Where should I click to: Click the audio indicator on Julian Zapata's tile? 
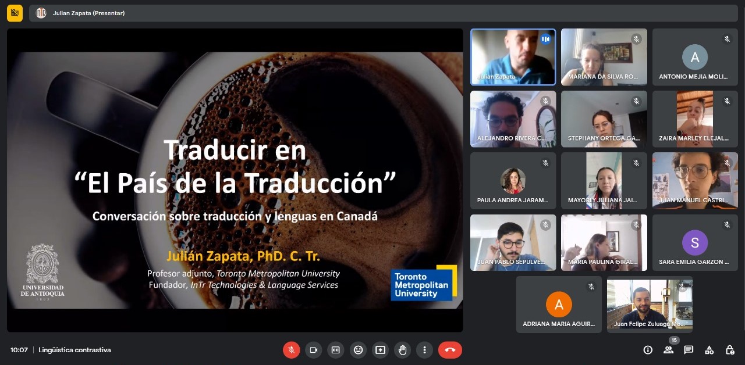tap(545, 39)
